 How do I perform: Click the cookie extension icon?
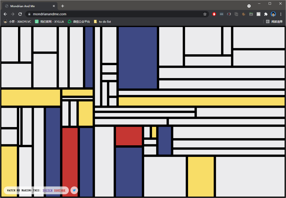coord(244,14)
